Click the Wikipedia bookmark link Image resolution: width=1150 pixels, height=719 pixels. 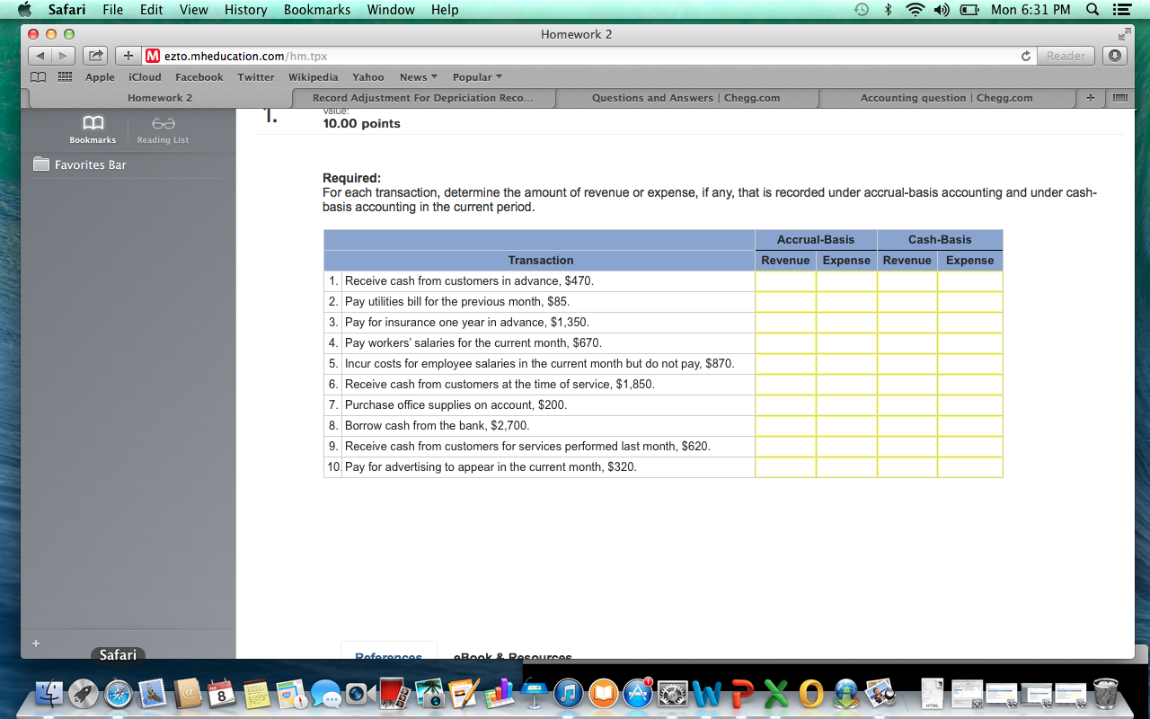click(x=313, y=77)
